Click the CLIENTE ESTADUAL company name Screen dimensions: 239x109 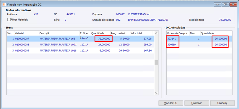coord(139,14)
